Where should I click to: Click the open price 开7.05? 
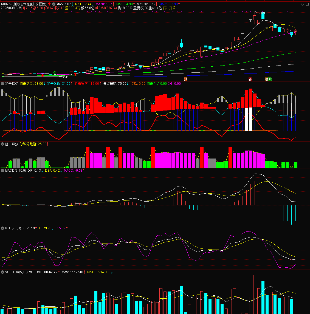tap(27, 8)
